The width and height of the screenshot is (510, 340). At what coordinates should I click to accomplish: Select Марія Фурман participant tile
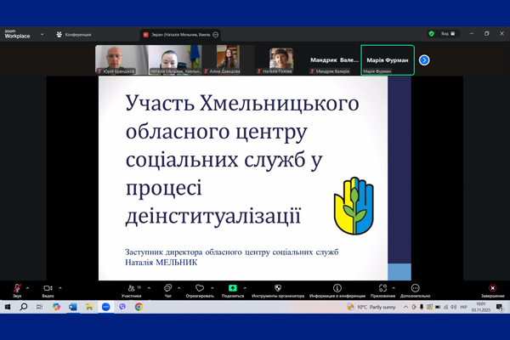(388, 60)
